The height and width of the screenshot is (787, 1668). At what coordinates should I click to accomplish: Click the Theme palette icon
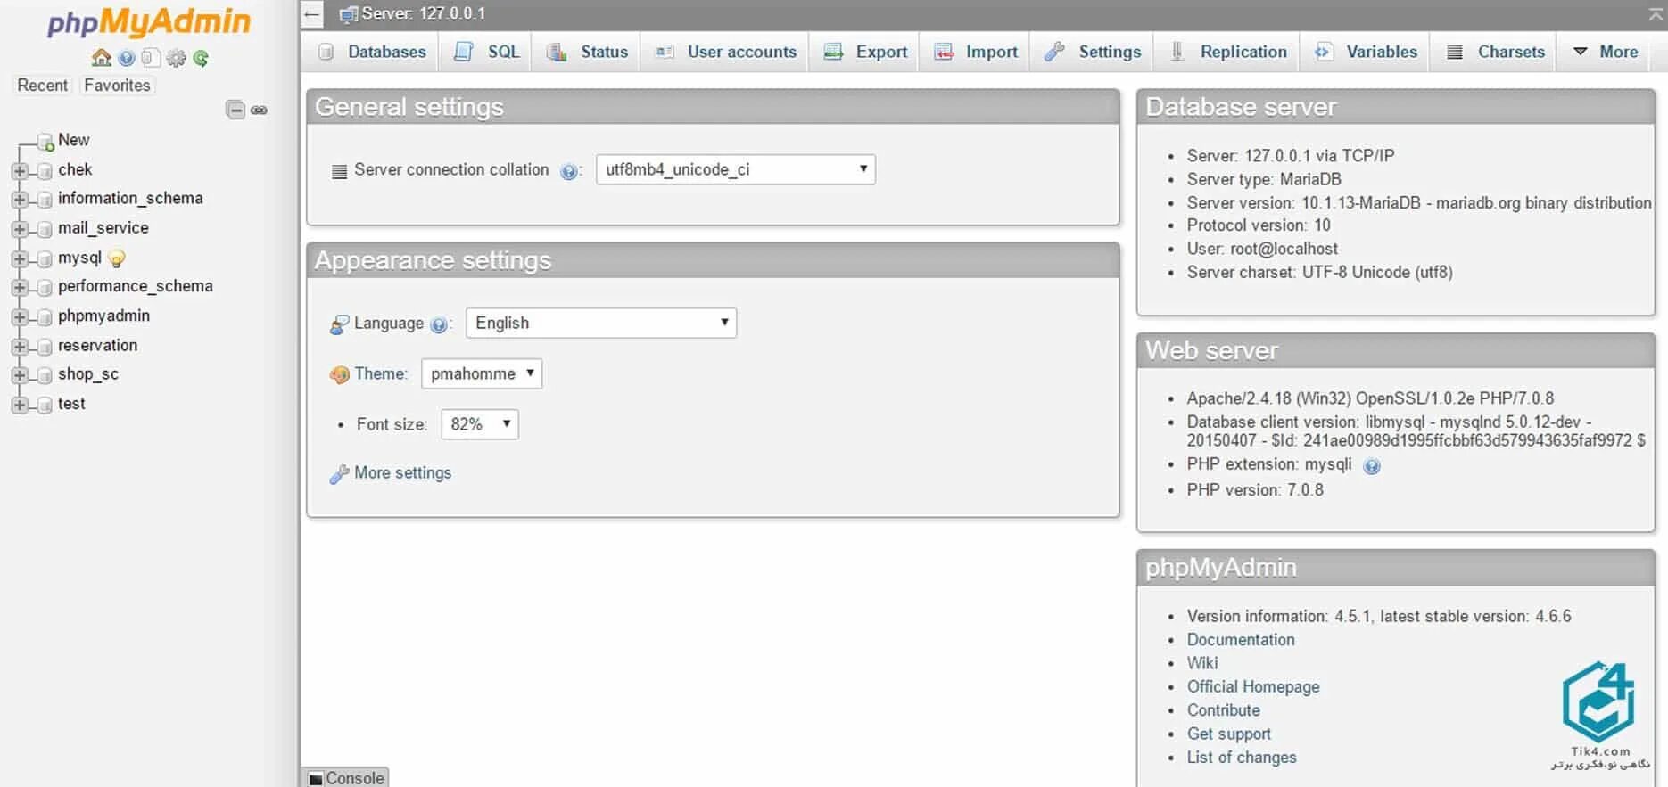click(x=339, y=374)
